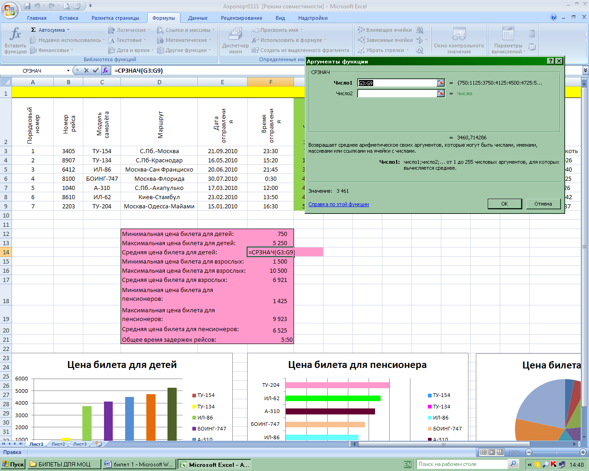589x471 pixels.
Task: Open the Customize Quick Access Toolbar dropdown
Action: pos(90,6)
